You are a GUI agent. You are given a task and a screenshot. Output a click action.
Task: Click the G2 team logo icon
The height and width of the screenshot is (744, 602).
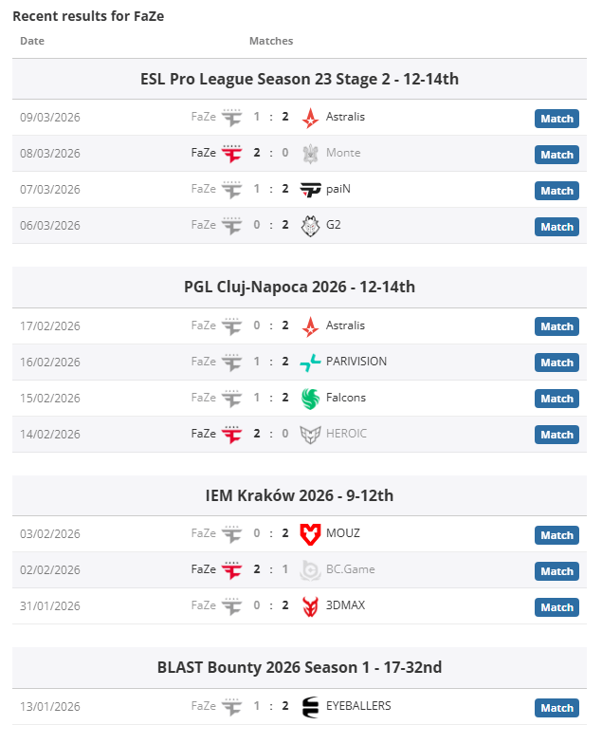(x=310, y=226)
